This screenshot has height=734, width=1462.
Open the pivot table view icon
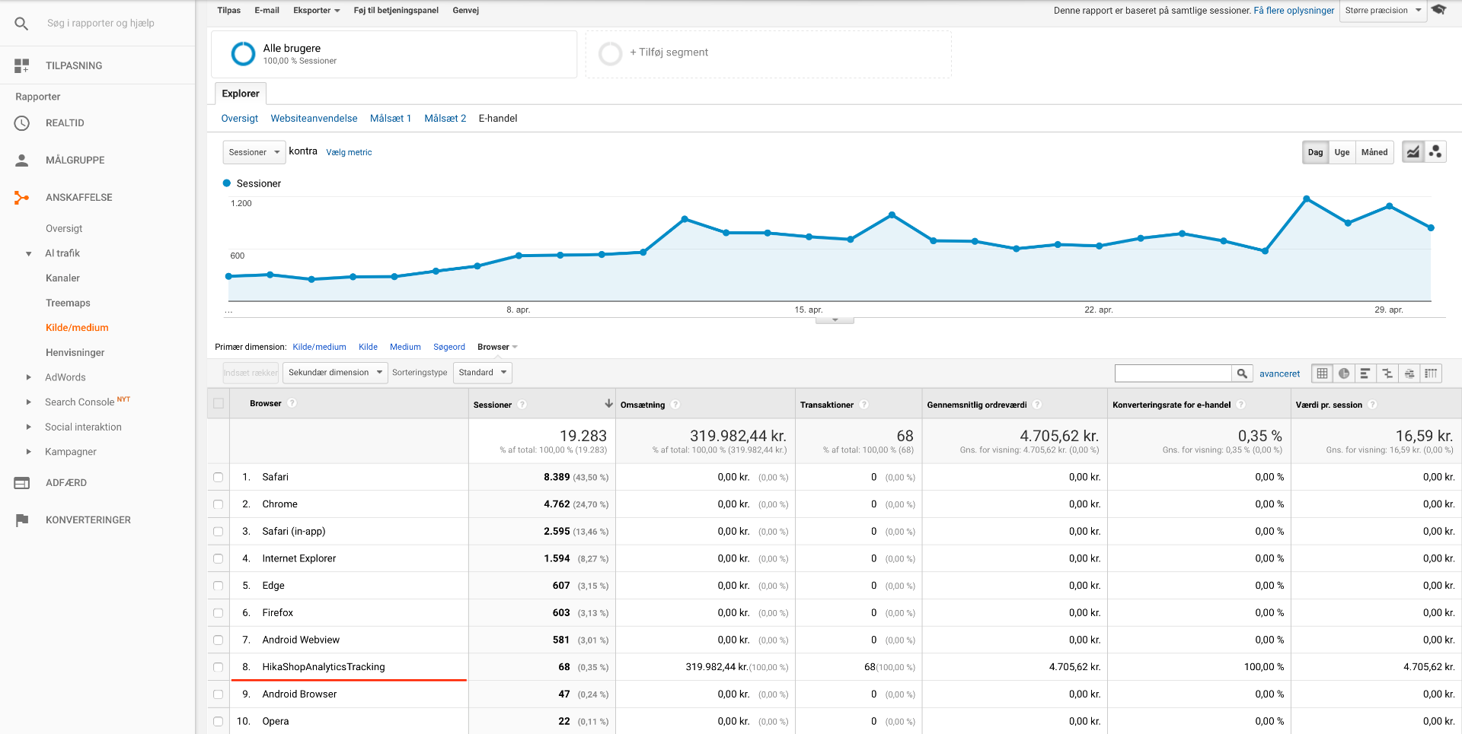1432,373
